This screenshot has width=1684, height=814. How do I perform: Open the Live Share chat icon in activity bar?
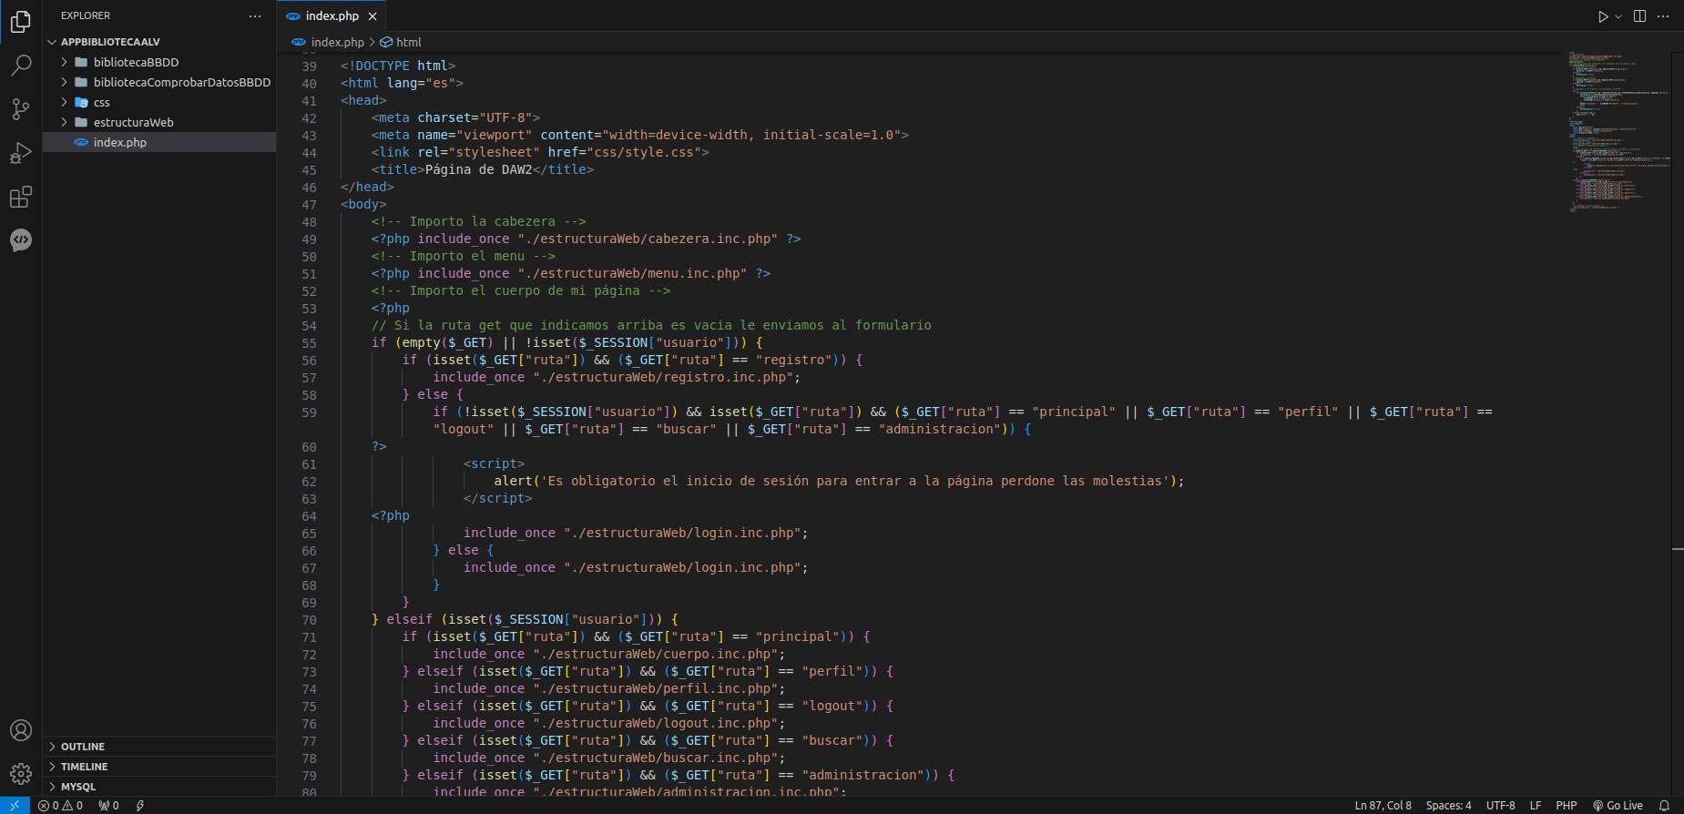(x=20, y=239)
